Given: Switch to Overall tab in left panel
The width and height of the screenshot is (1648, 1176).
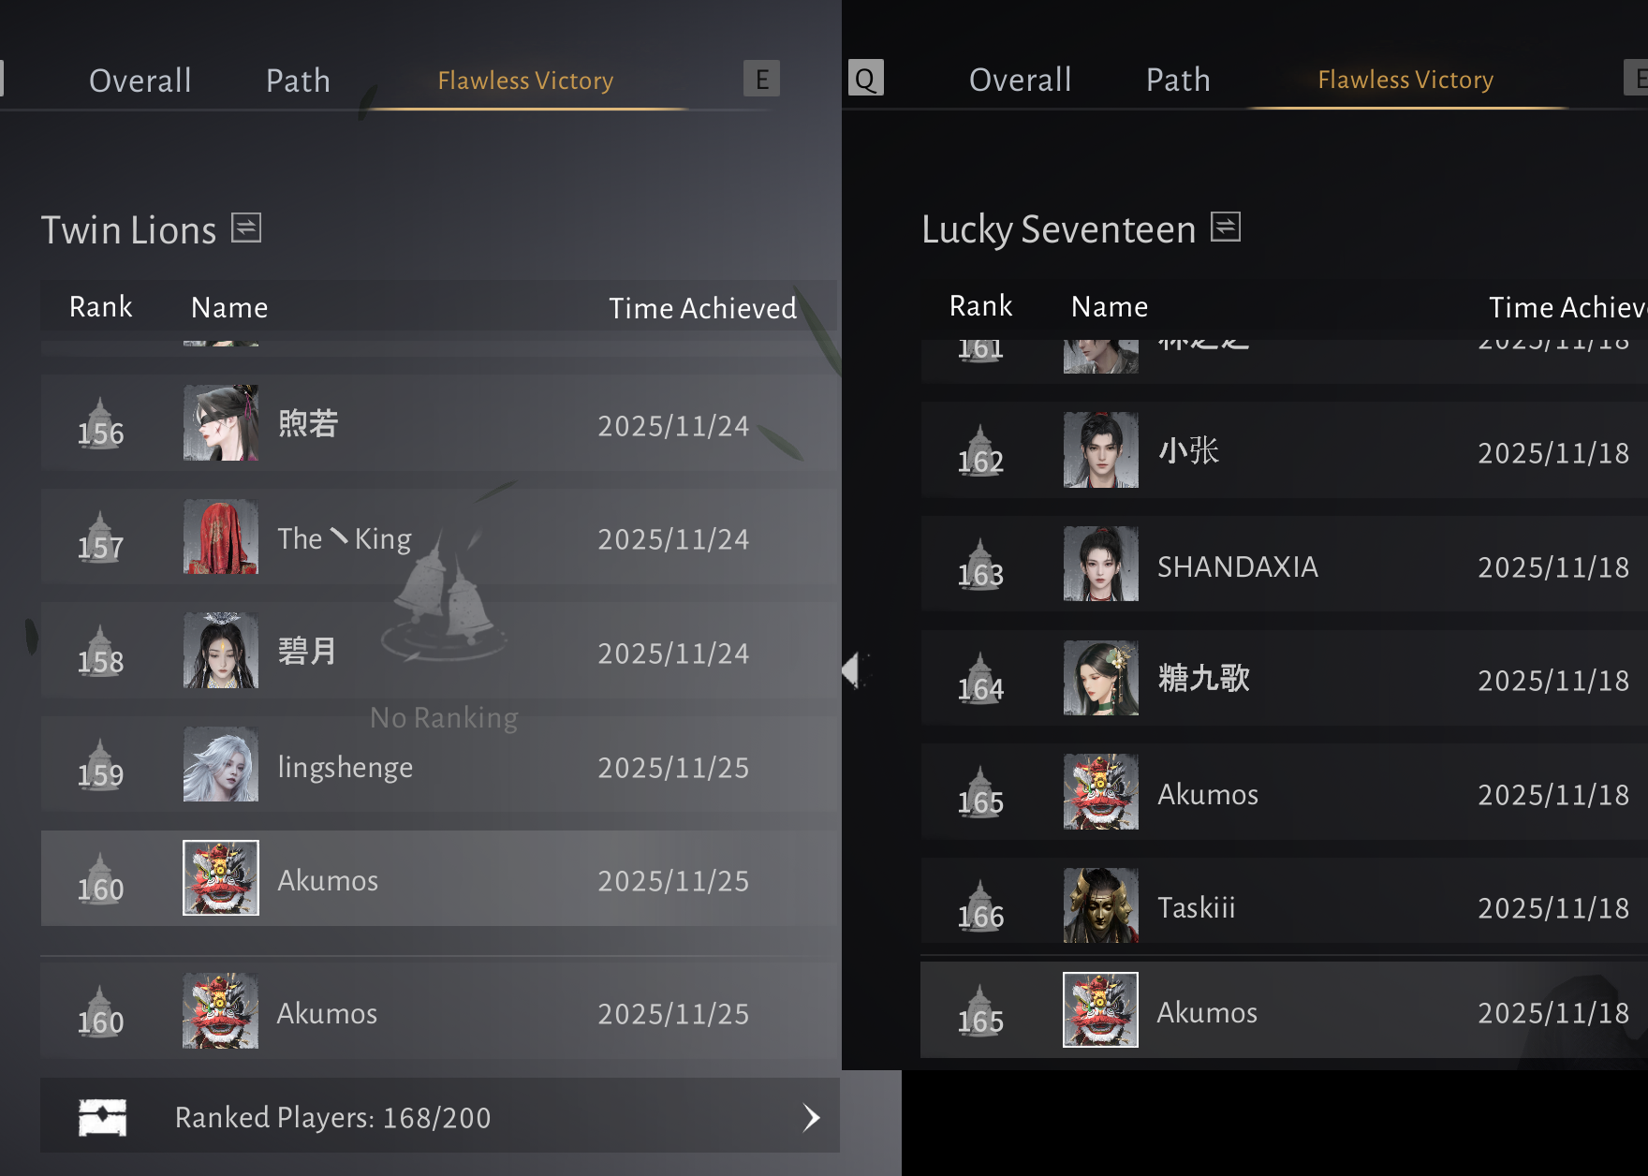Looking at the screenshot, I should pos(140,81).
